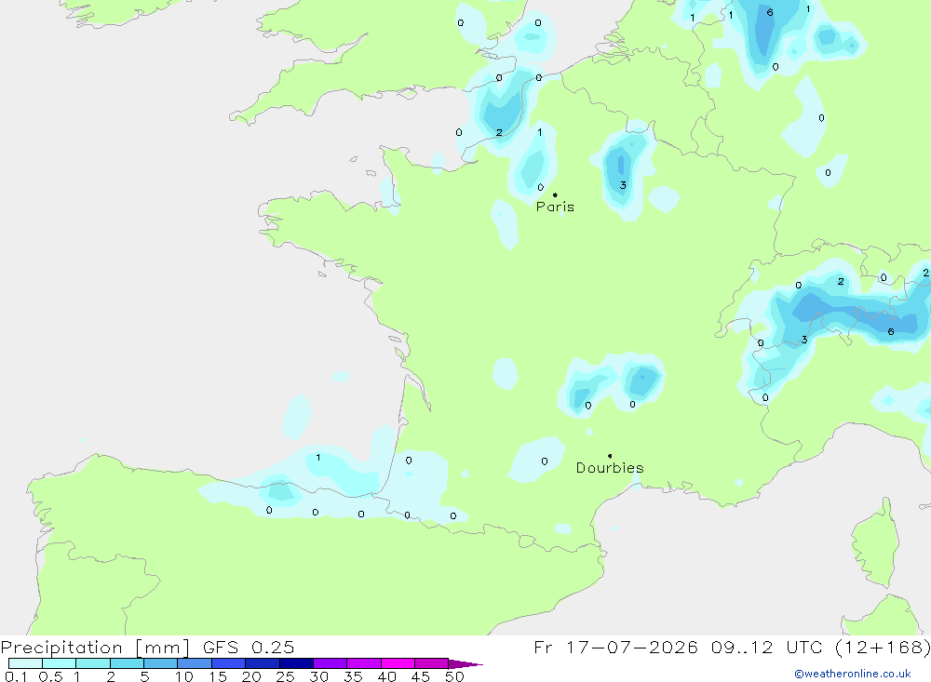
Task: Select the 30–35 mm purple legend swatch
Action: (331, 663)
